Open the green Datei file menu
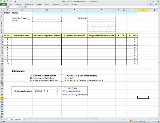This screenshot has height=123, width=160. [x=4, y=5]
